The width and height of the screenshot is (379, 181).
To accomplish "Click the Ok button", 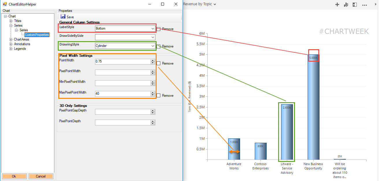I will 14,176.
